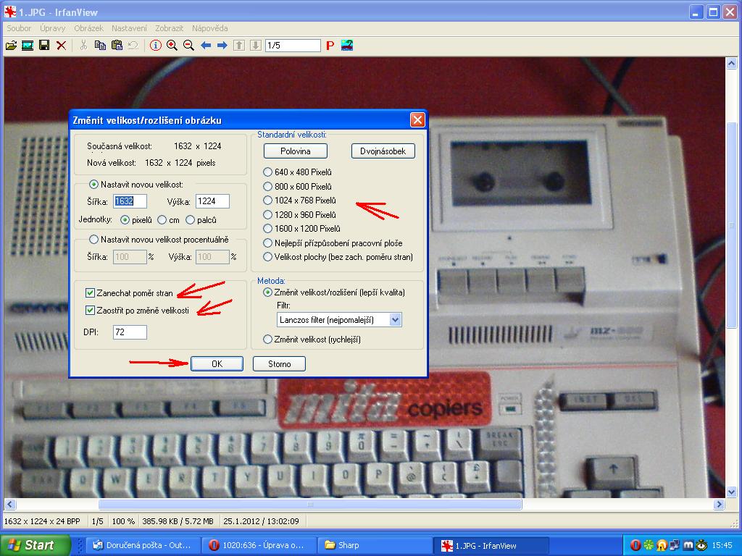Open the image Information icon

[155, 46]
